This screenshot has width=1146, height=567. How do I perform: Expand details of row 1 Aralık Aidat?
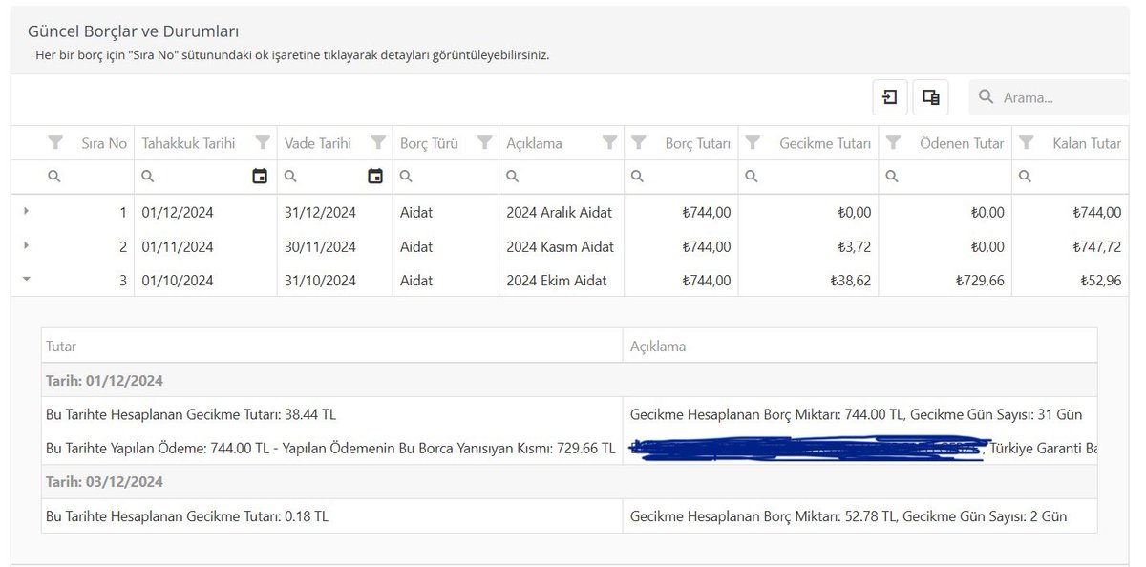coord(25,212)
